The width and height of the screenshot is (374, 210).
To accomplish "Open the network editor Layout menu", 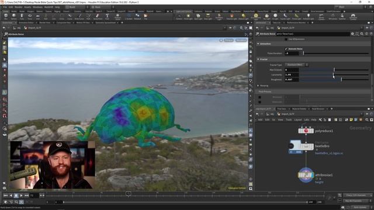I will [x=297, y=120].
